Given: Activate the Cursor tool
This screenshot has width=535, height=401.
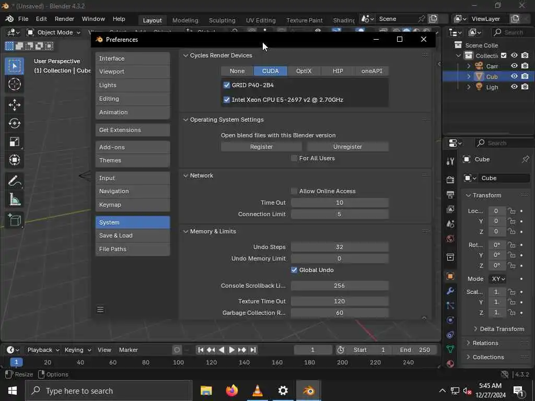Looking at the screenshot, I should click(x=14, y=84).
